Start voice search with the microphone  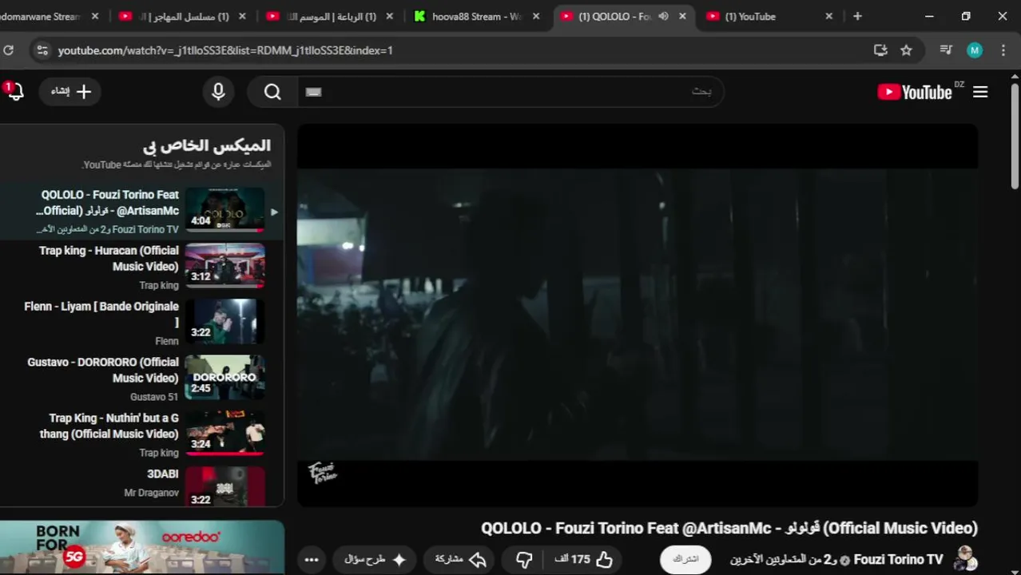point(218,91)
